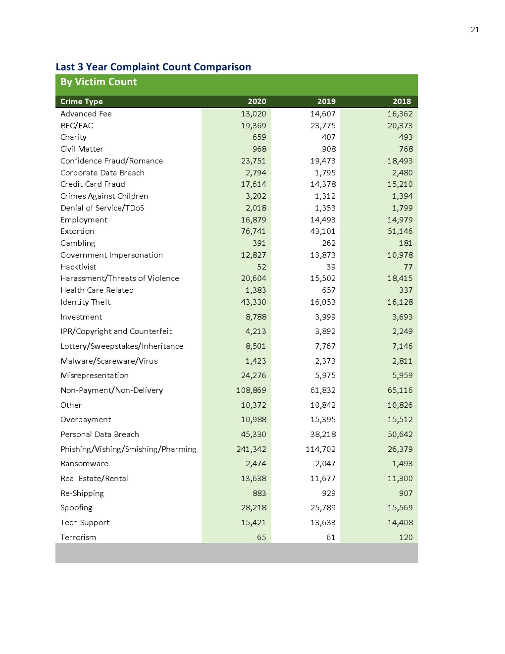Select the 'Re-Shipping' row label
The width and height of the screenshot is (505, 654).
[82, 493]
